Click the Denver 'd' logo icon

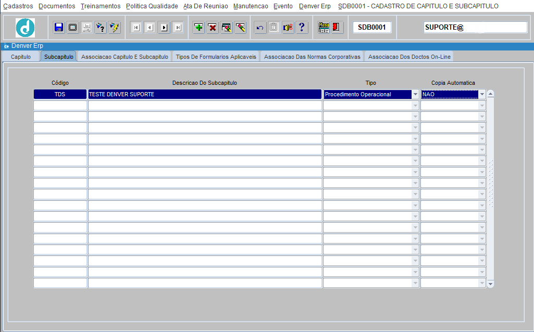pyautogui.click(x=25, y=28)
